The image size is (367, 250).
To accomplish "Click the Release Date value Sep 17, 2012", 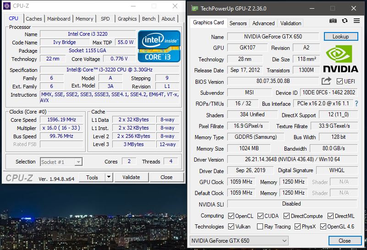I will pos(245,70).
